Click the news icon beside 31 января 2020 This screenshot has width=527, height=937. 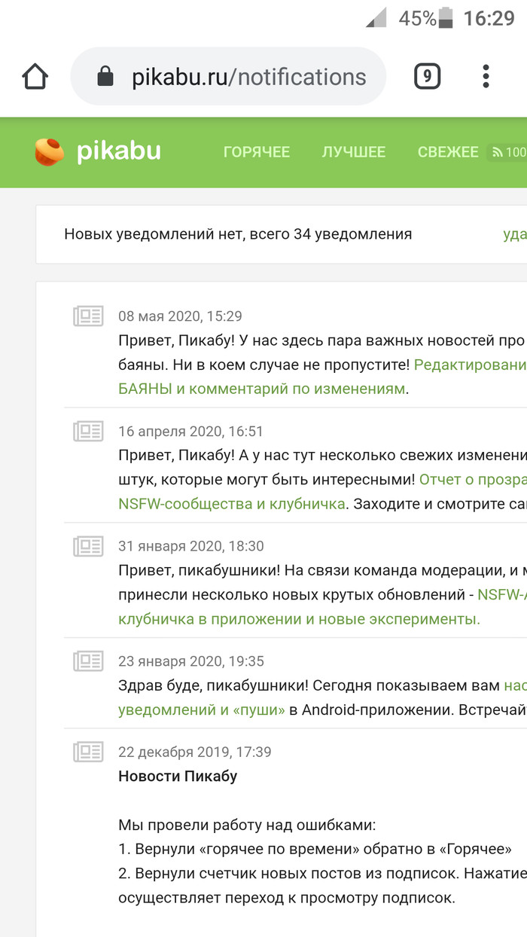tap(88, 545)
